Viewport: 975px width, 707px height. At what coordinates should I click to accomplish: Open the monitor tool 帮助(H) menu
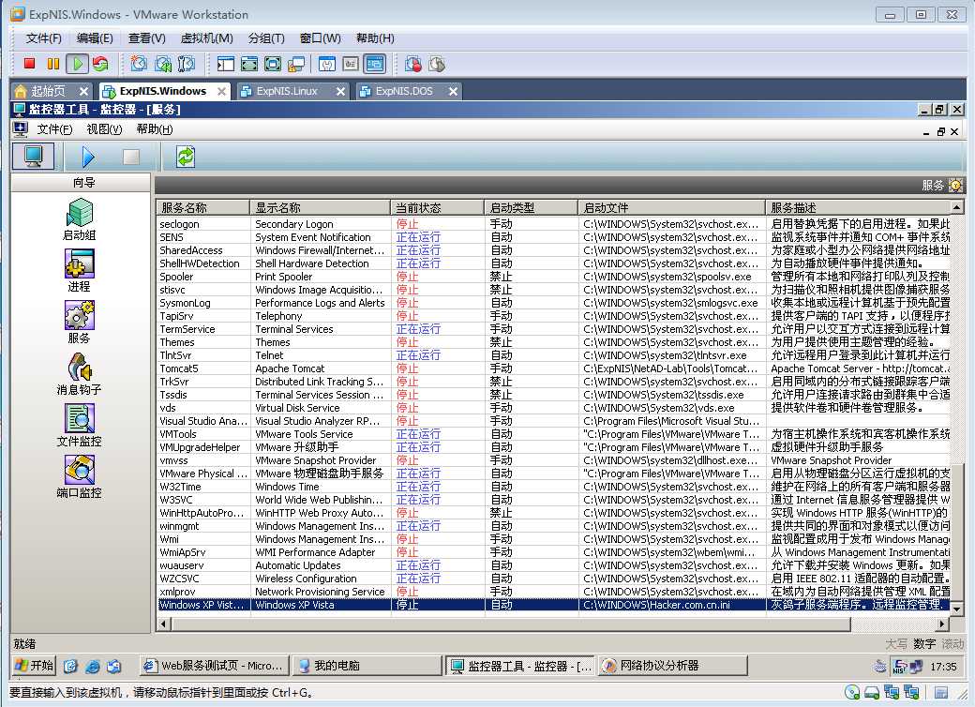(154, 129)
